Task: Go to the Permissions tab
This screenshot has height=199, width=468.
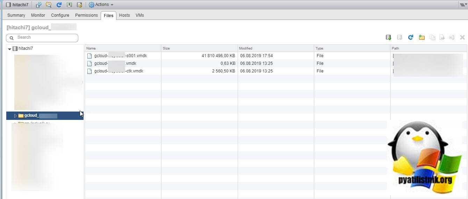Action: [86, 15]
